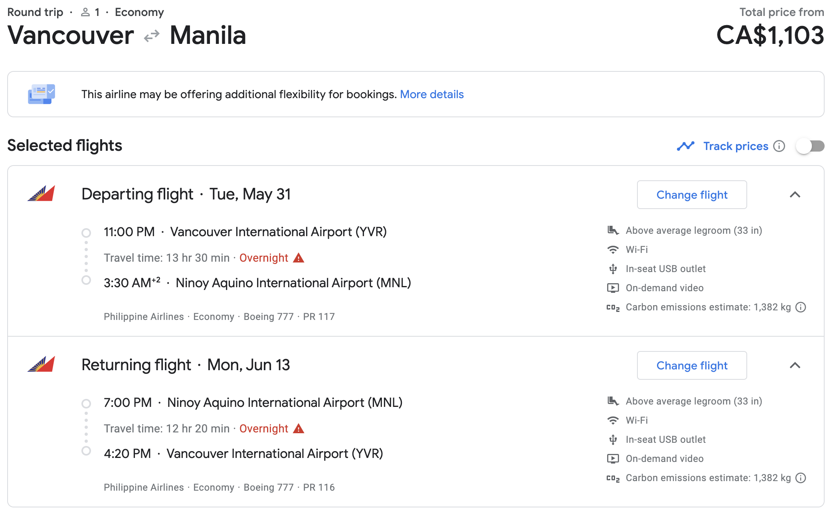This screenshot has width=831, height=513.
Task: Click the Returning flight Mon, Jun 13 header
Action: click(x=186, y=365)
